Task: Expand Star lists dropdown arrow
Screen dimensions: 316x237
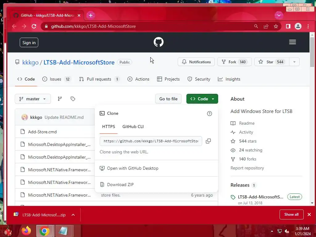Action: [x=294, y=62]
